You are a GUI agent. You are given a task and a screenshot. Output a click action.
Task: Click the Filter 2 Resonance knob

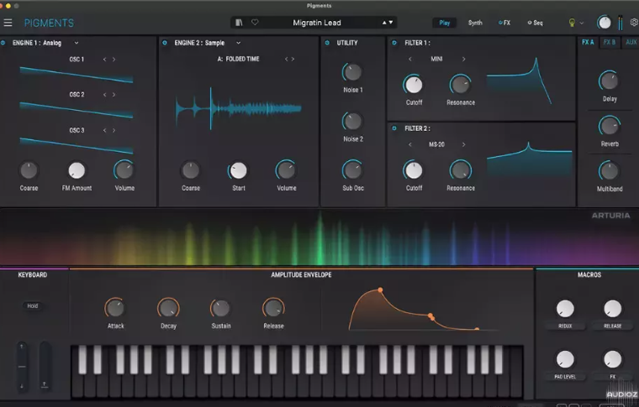tap(461, 170)
